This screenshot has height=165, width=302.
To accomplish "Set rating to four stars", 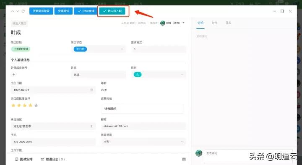I will [31, 106].
